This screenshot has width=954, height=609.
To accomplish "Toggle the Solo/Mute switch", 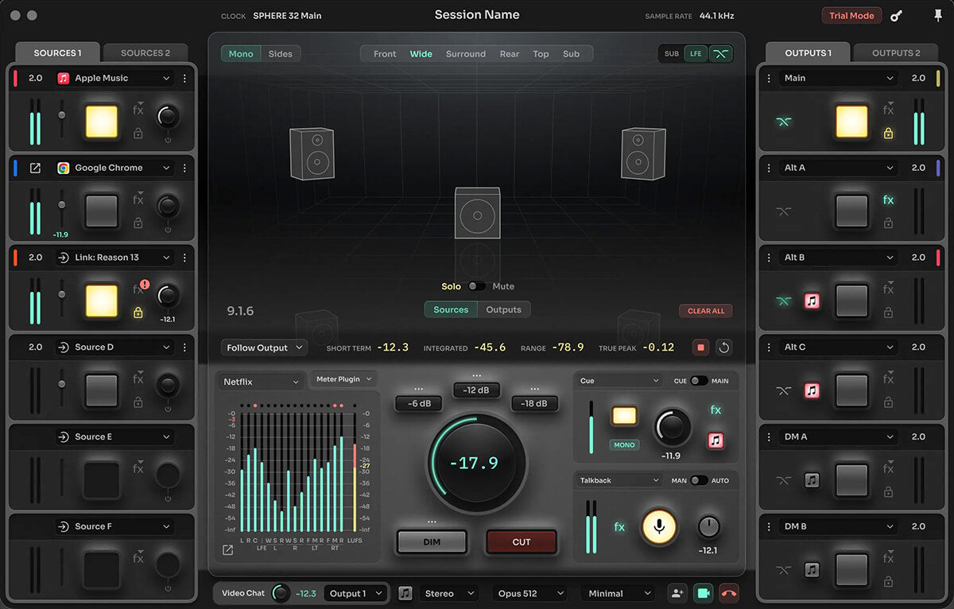I will [477, 285].
